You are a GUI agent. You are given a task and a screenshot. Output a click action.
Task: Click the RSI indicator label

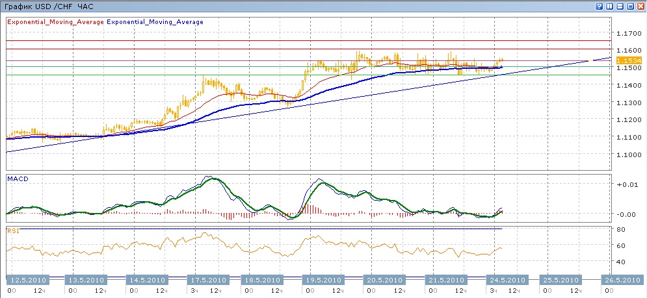[12, 230]
